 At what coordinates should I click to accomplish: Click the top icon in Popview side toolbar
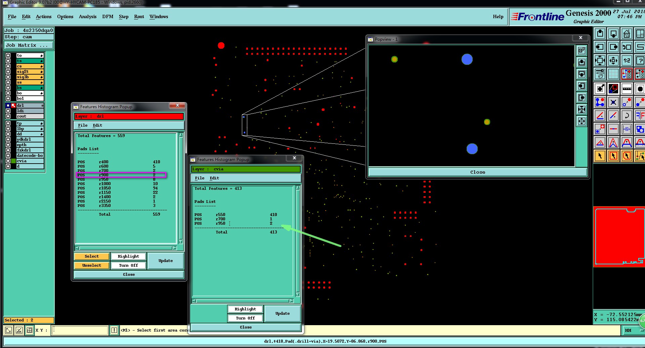pos(582,50)
